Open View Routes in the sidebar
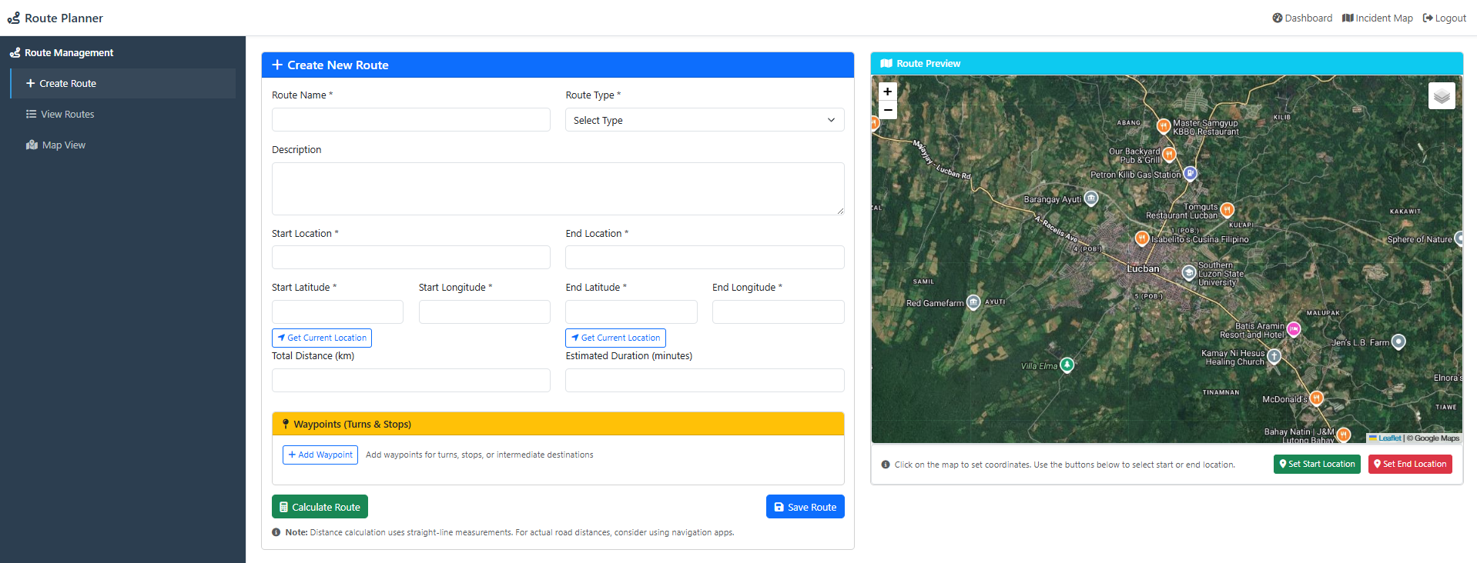The height and width of the screenshot is (563, 1477). point(67,114)
